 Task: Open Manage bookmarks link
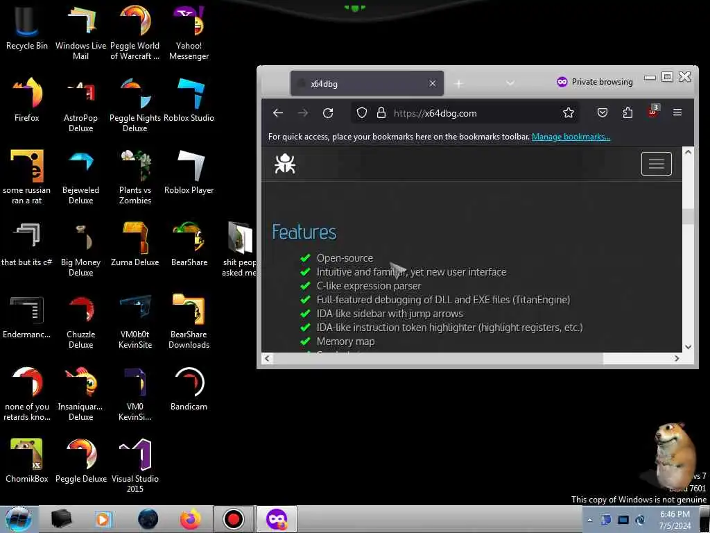(571, 137)
